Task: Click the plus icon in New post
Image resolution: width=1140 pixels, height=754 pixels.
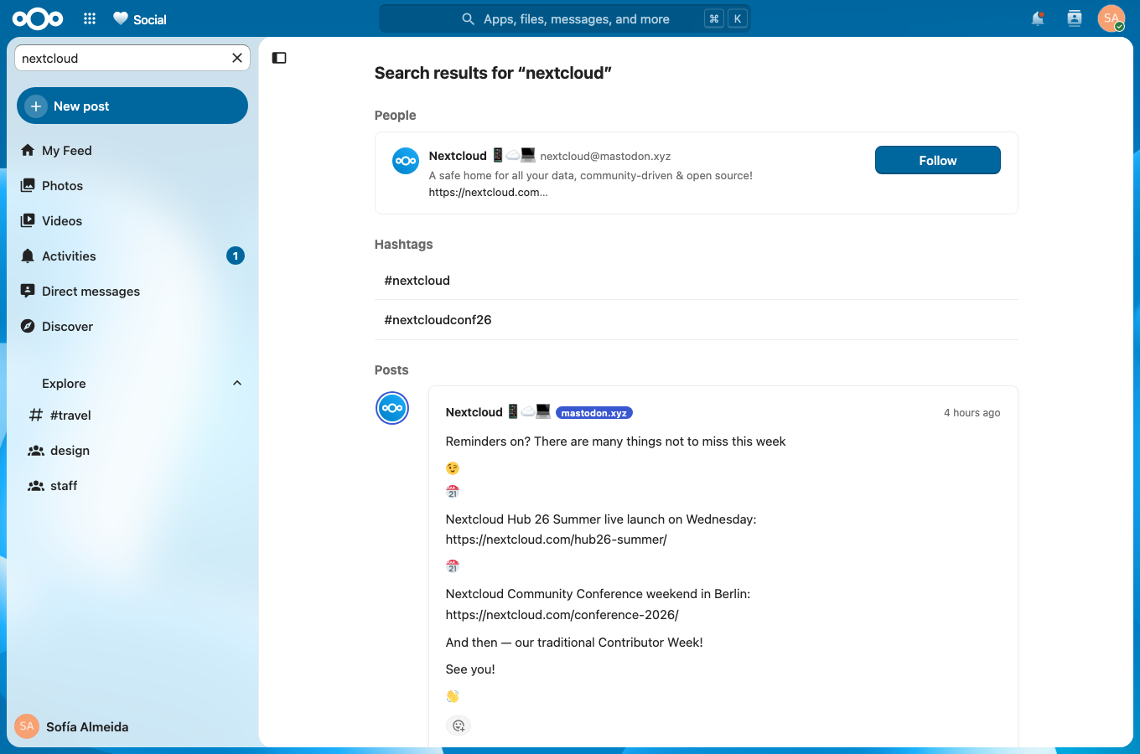Action: click(x=36, y=106)
